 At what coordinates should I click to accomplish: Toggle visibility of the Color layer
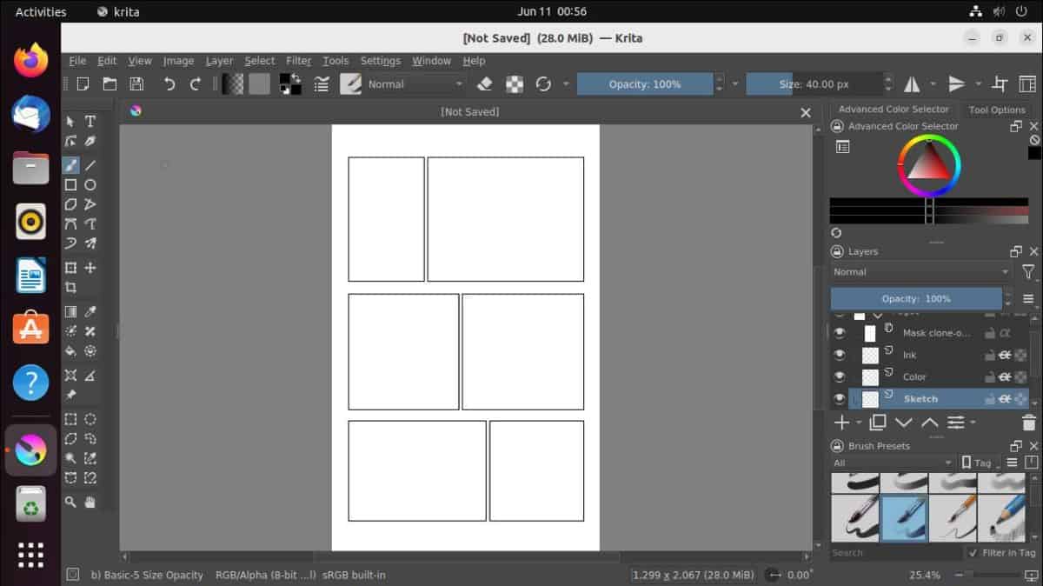click(838, 376)
